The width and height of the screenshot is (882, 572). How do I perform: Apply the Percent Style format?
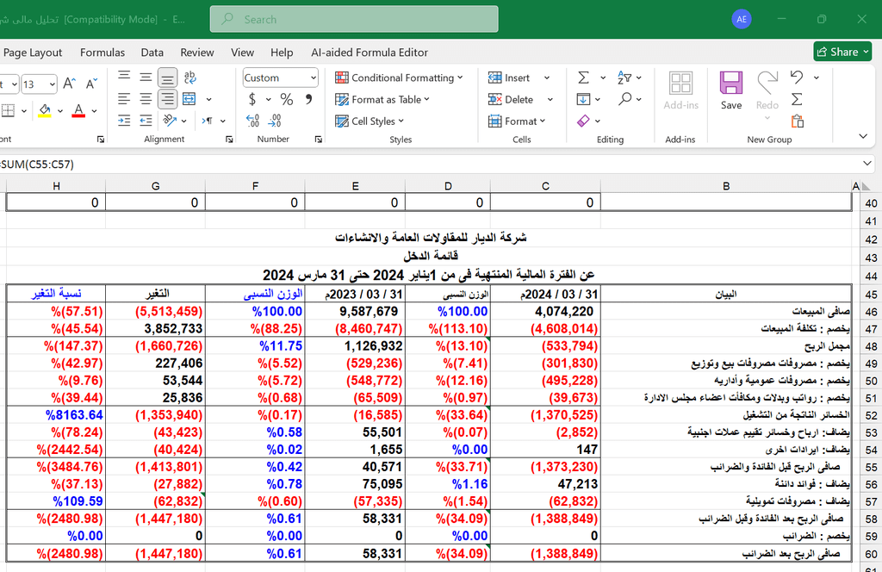(x=286, y=99)
